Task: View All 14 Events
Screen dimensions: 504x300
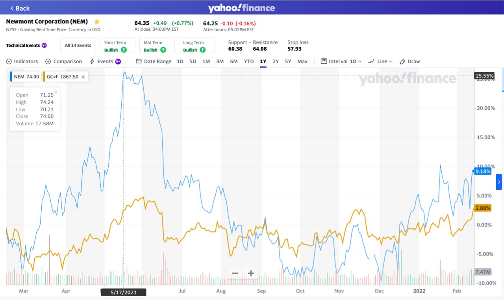Action: pos(78,46)
